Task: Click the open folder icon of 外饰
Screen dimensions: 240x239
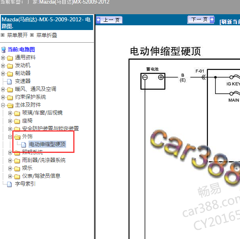Action: (x=17, y=137)
